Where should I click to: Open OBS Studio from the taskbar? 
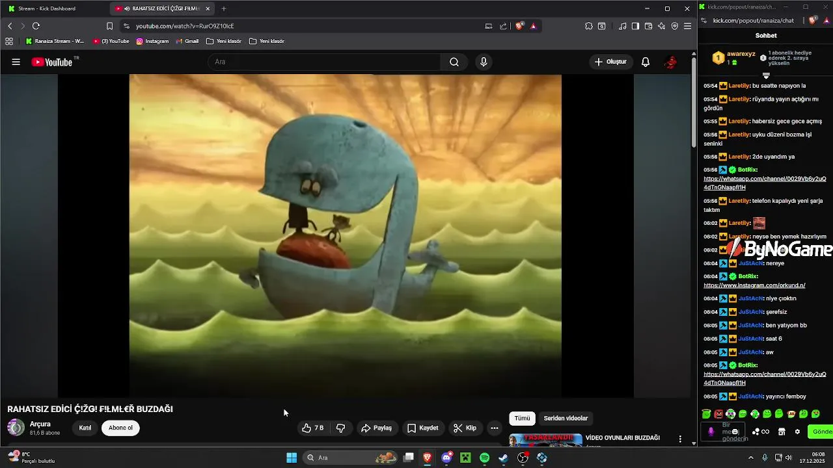pos(523,458)
